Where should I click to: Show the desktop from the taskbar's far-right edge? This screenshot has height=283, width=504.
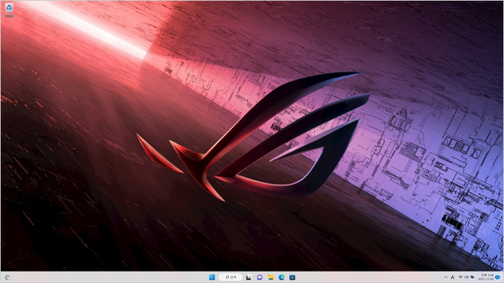click(x=503, y=277)
